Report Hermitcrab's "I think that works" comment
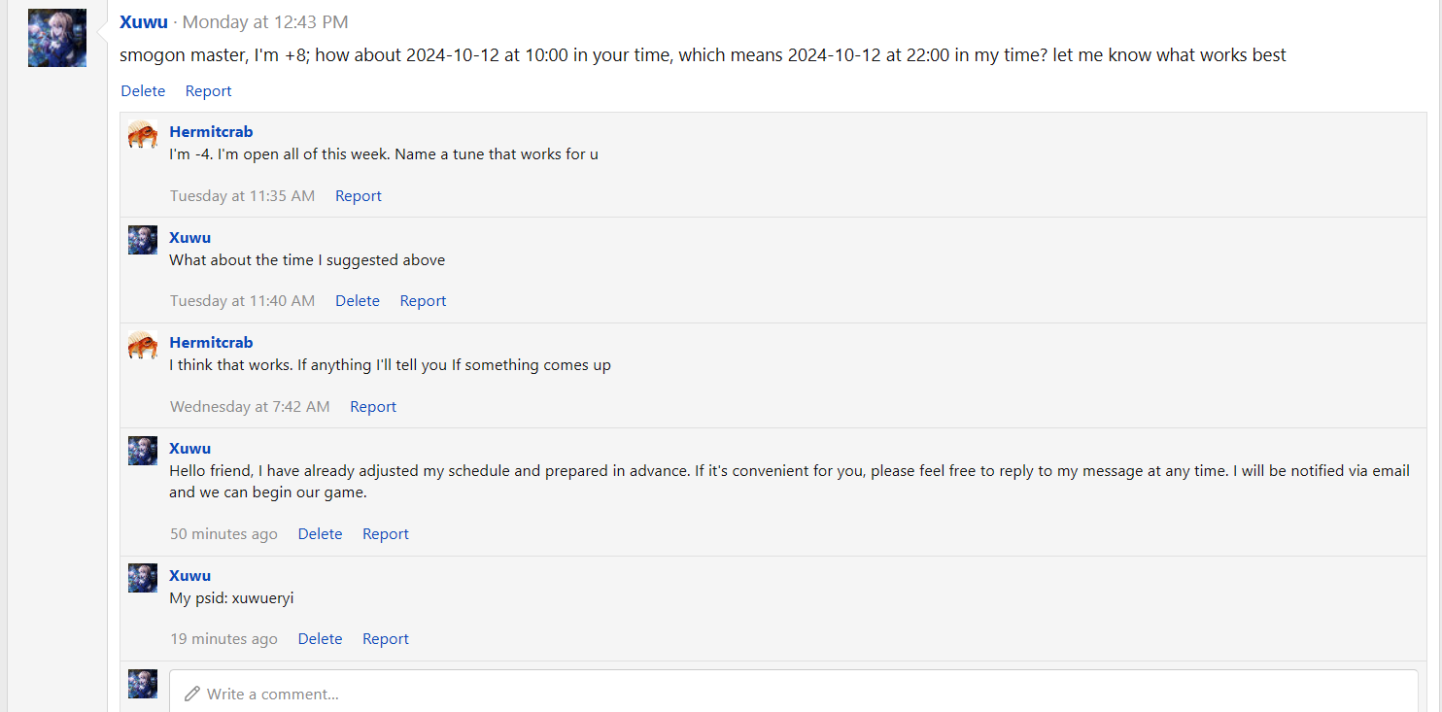The height and width of the screenshot is (712, 1442). click(373, 407)
